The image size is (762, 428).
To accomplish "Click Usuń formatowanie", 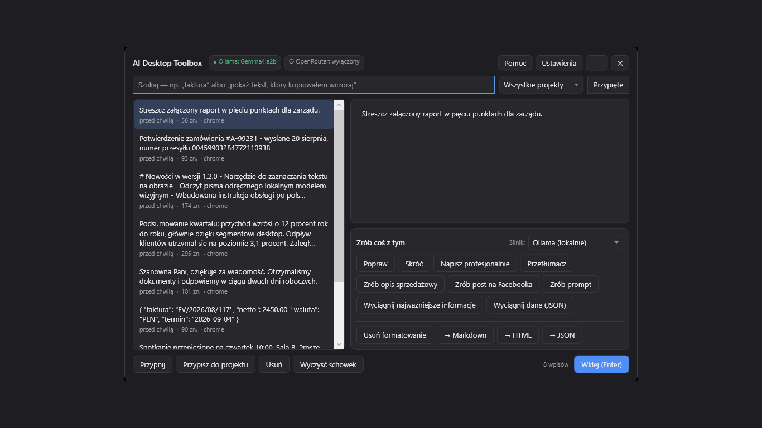I will (395, 335).
